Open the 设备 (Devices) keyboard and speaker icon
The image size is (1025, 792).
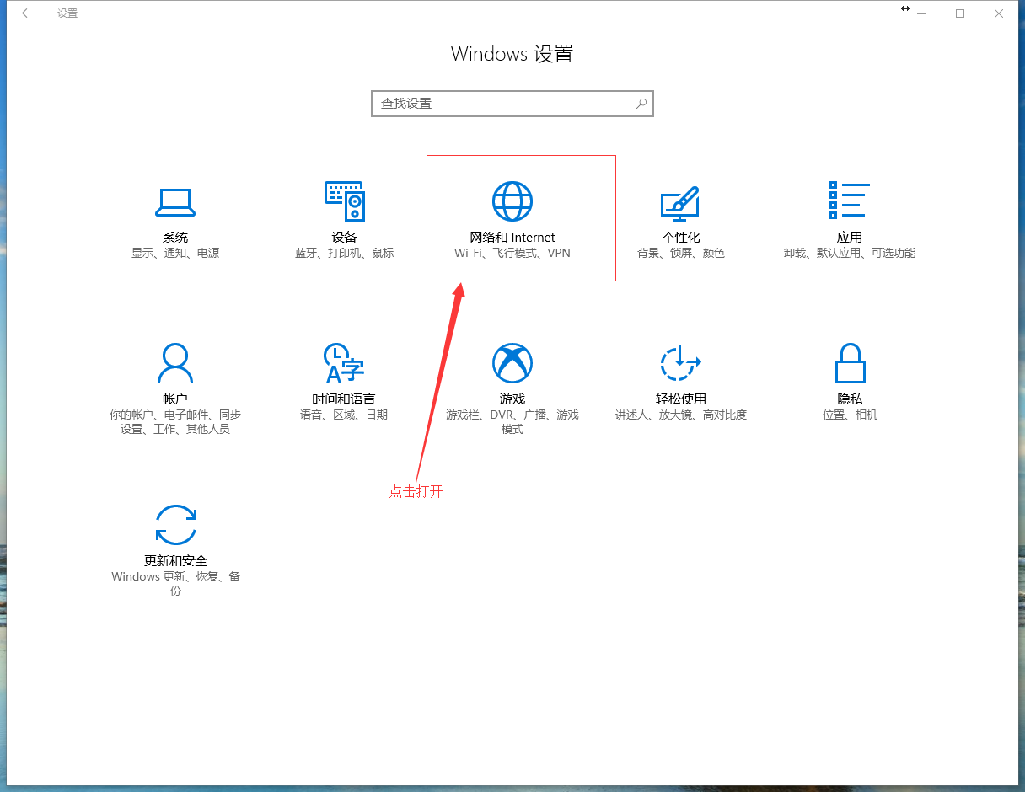point(344,201)
